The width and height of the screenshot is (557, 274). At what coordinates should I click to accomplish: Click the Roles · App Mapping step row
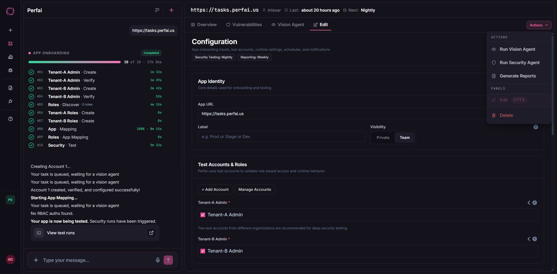pos(95,137)
